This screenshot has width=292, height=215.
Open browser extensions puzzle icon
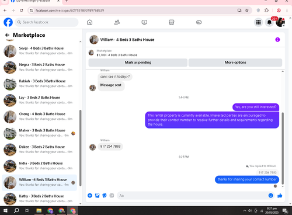(x=266, y=11)
